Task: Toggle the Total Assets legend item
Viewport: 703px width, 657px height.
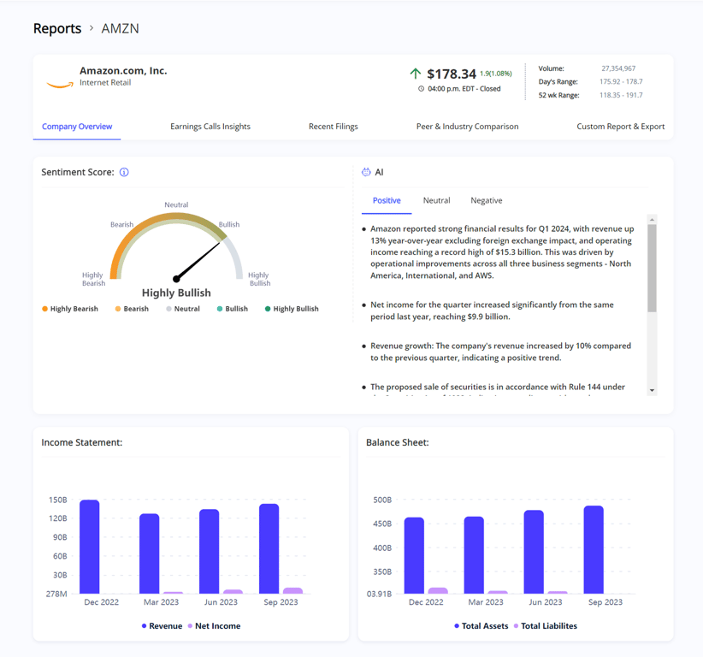Action: [481, 626]
